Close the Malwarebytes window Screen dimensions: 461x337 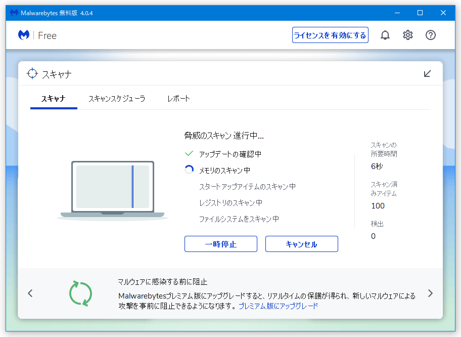click(443, 13)
